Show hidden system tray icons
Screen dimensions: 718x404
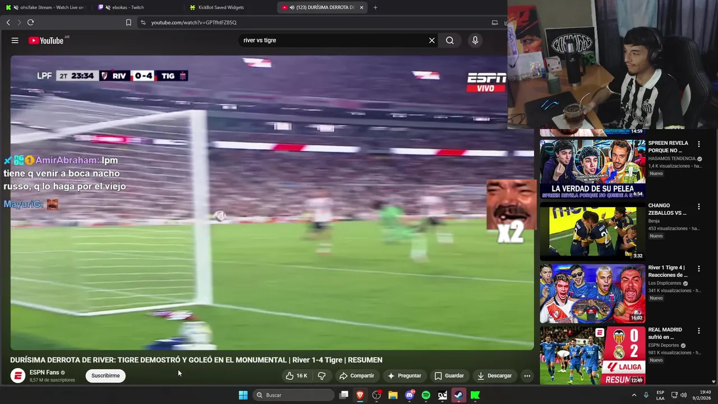(634, 395)
